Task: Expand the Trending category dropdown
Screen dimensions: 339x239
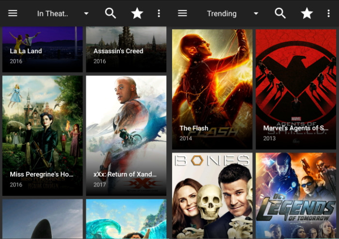Action: 232,14
